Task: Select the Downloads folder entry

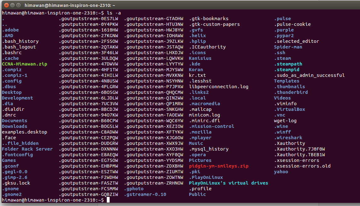Action: 14,126
